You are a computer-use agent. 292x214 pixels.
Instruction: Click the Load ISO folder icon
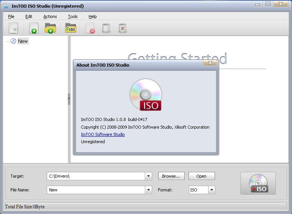tap(71, 28)
